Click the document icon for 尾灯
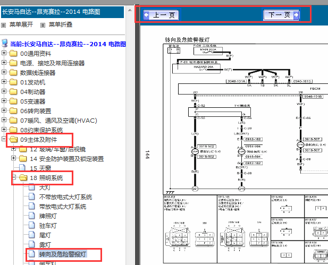The width and height of the screenshot is (328, 265). click(32, 235)
